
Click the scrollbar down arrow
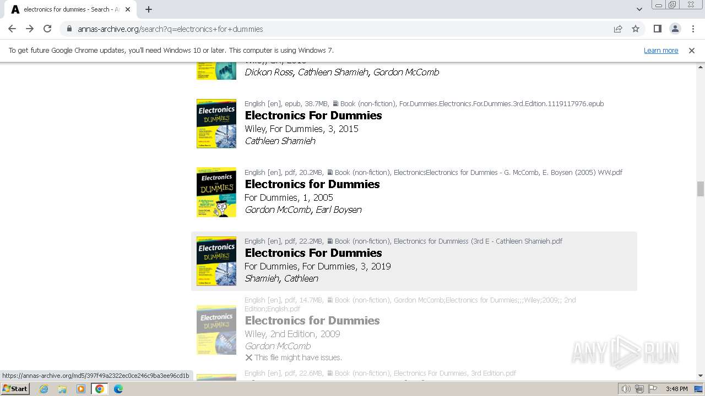(x=700, y=376)
